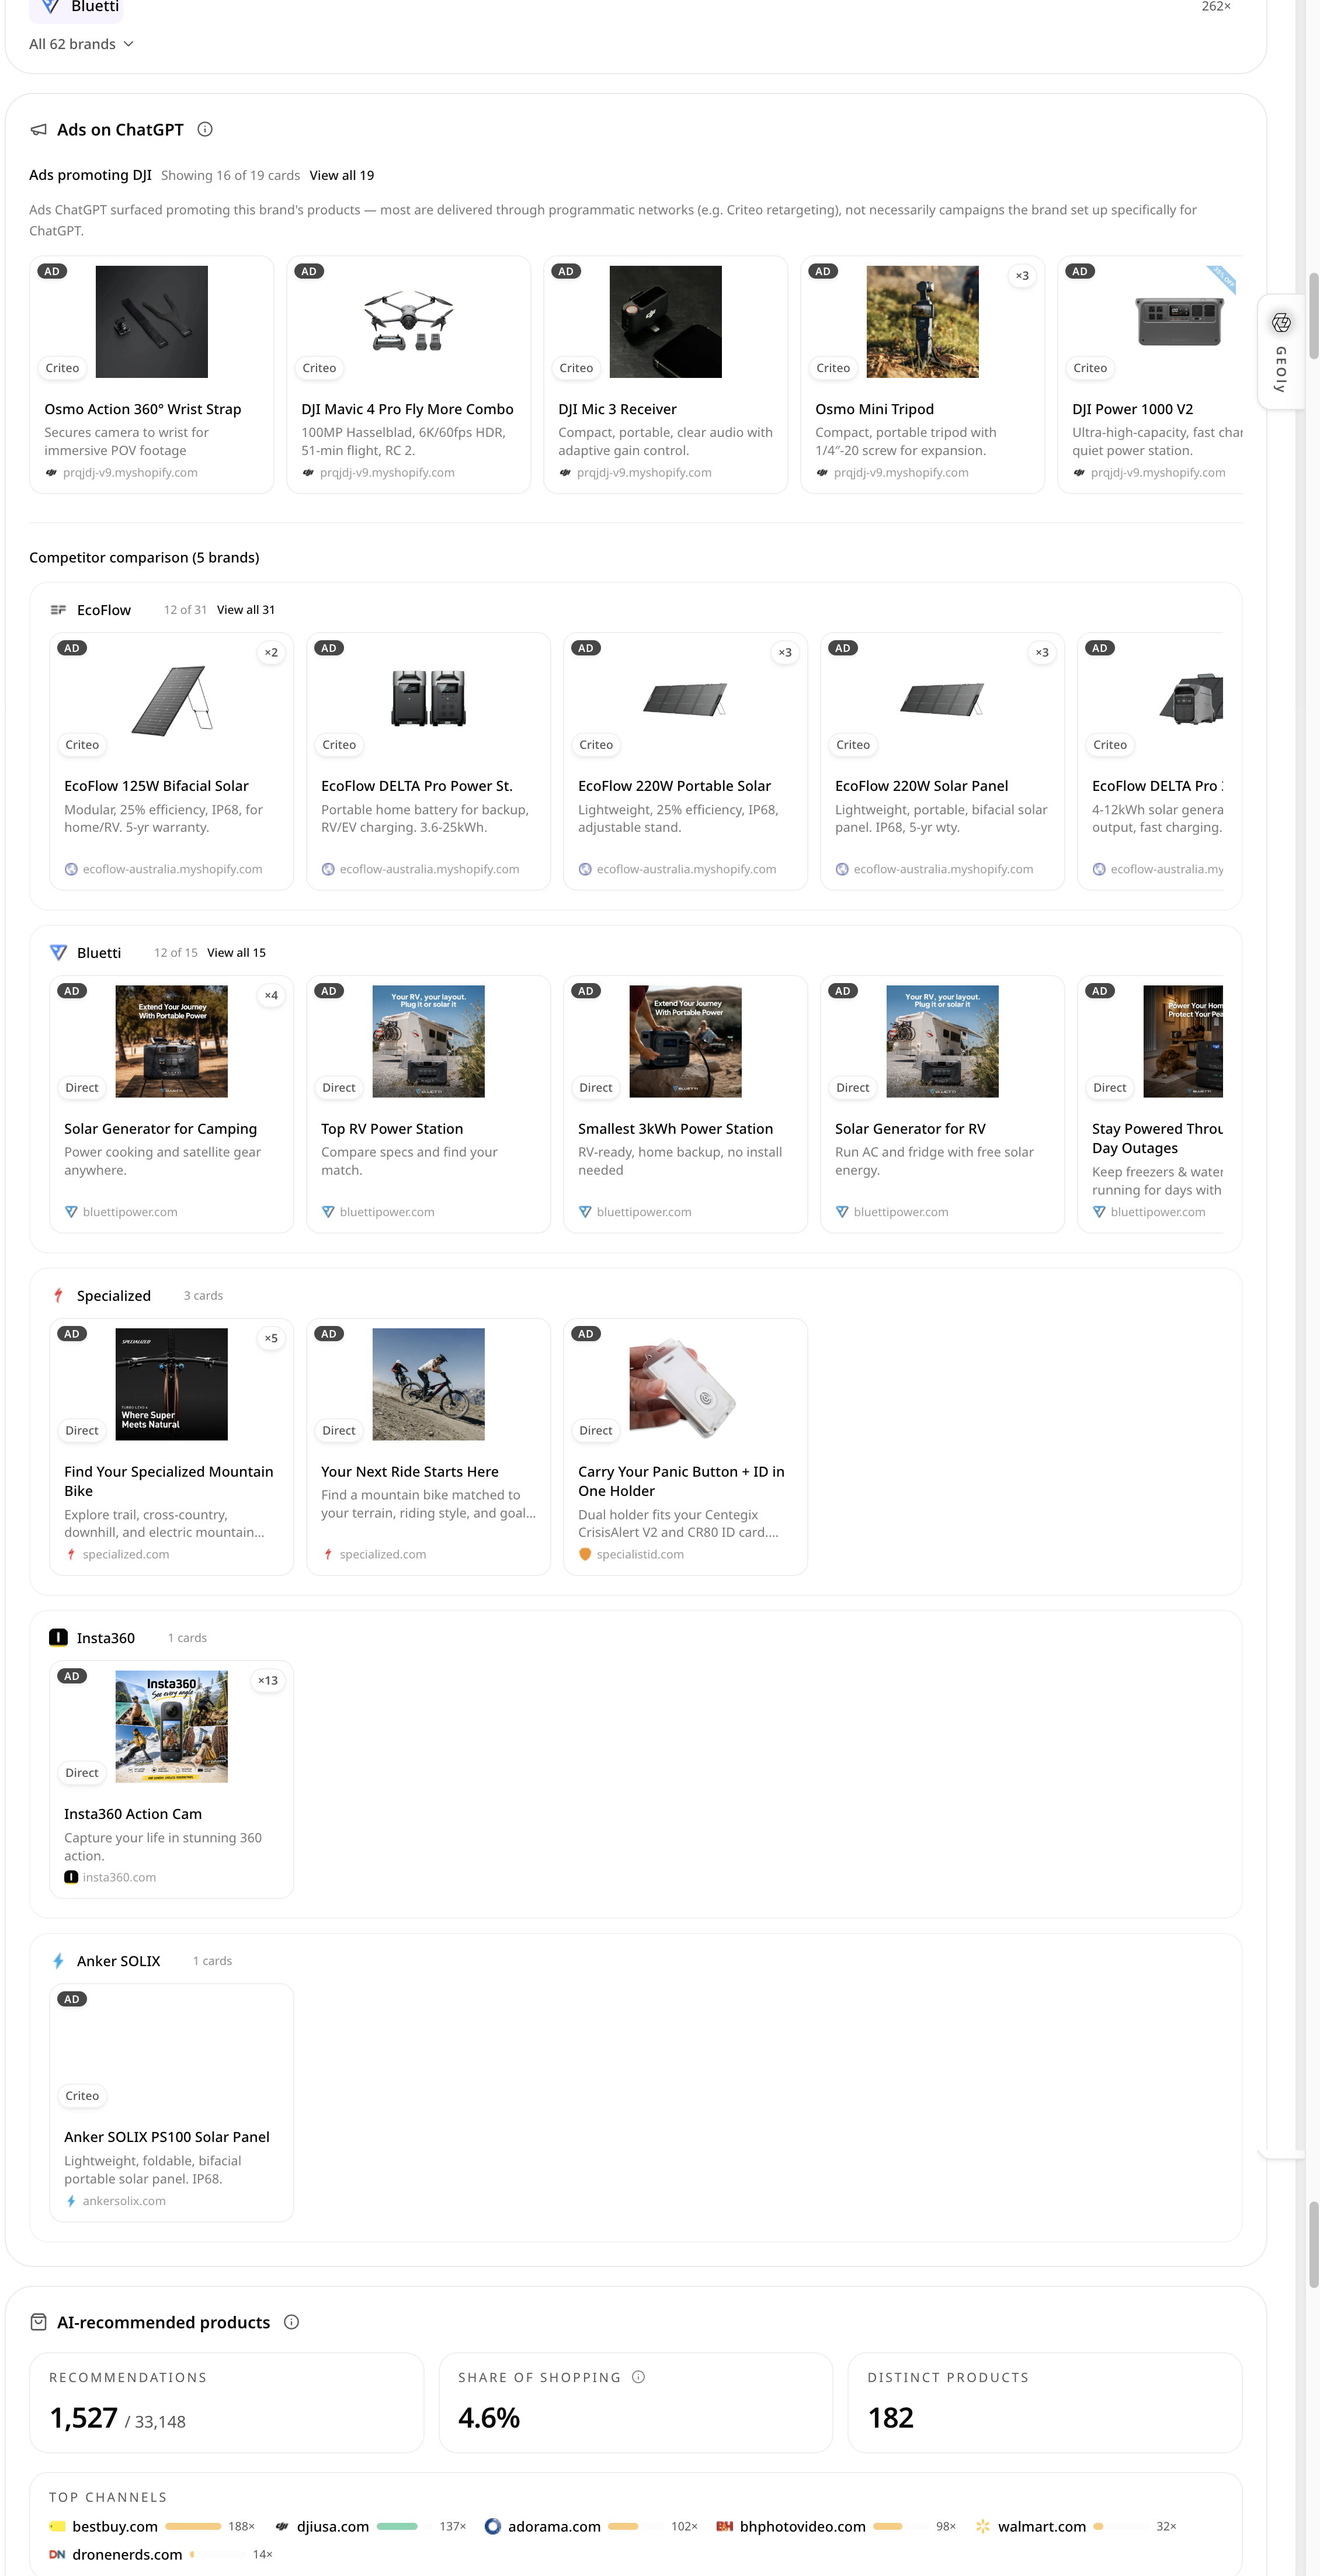Open EcoFlow DELTA Pro Power St. image
1320x2576 pixels.
(x=429, y=699)
